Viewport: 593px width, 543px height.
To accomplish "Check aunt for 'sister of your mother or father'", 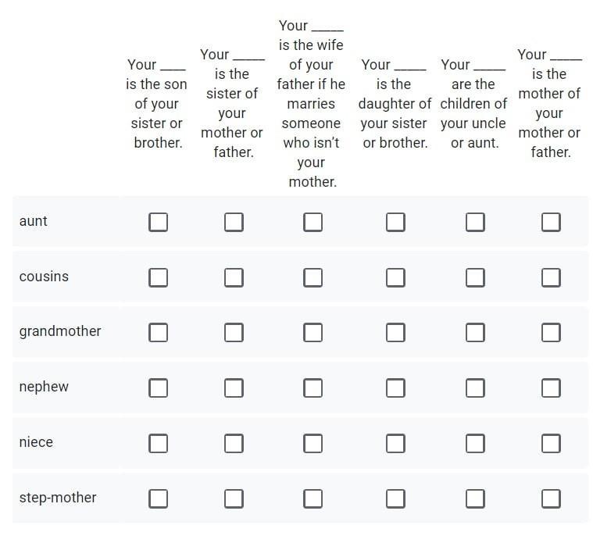I will [234, 222].
